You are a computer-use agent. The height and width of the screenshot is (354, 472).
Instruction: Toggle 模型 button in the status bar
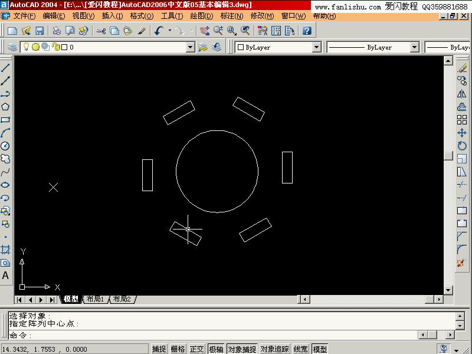320,349
